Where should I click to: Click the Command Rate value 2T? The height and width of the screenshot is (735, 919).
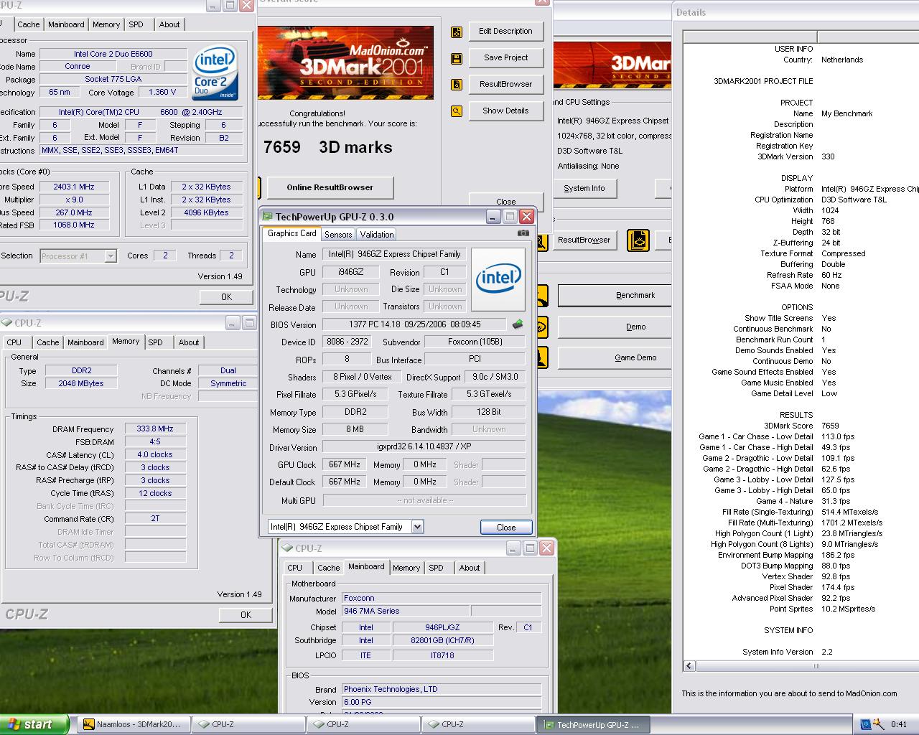point(155,519)
